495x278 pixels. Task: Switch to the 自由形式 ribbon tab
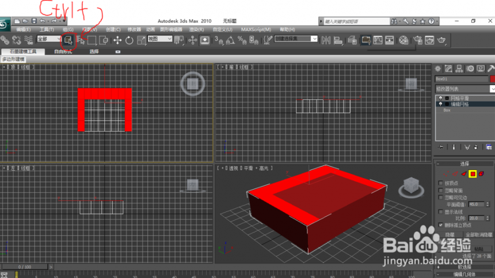coord(63,52)
